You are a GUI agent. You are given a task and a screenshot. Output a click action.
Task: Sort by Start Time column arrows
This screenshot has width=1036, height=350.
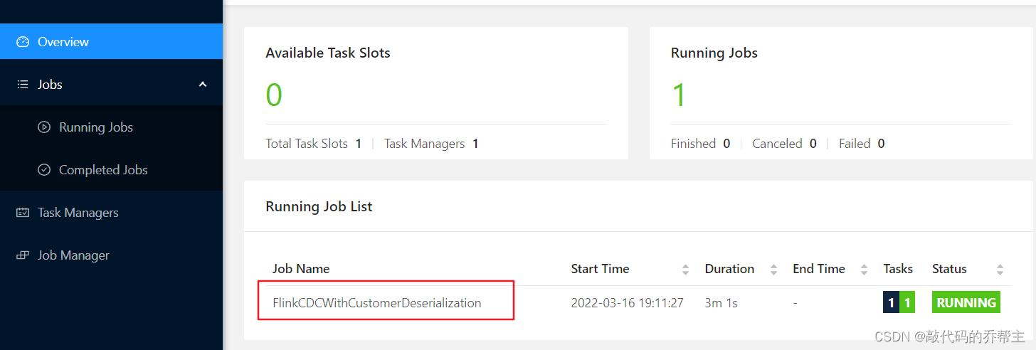685,270
